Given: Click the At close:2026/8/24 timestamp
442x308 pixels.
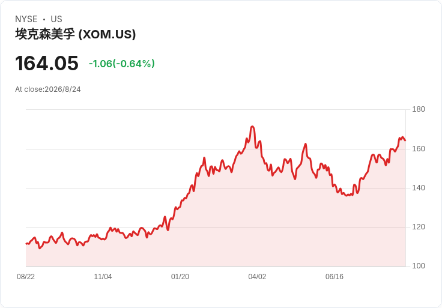Looking at the screenshot, I should click(48, 89).
